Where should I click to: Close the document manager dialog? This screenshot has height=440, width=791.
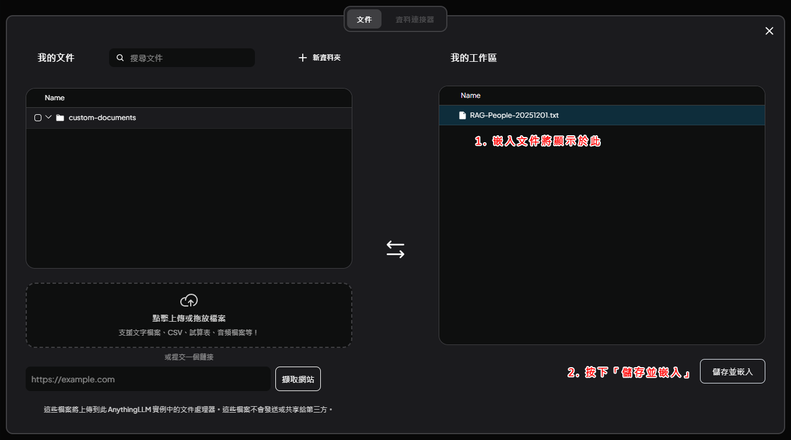pyautogui.click(x=769, y=31)
